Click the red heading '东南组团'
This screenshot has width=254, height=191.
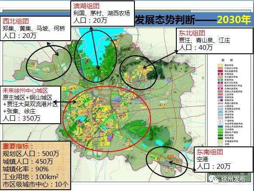click(210, 152)
